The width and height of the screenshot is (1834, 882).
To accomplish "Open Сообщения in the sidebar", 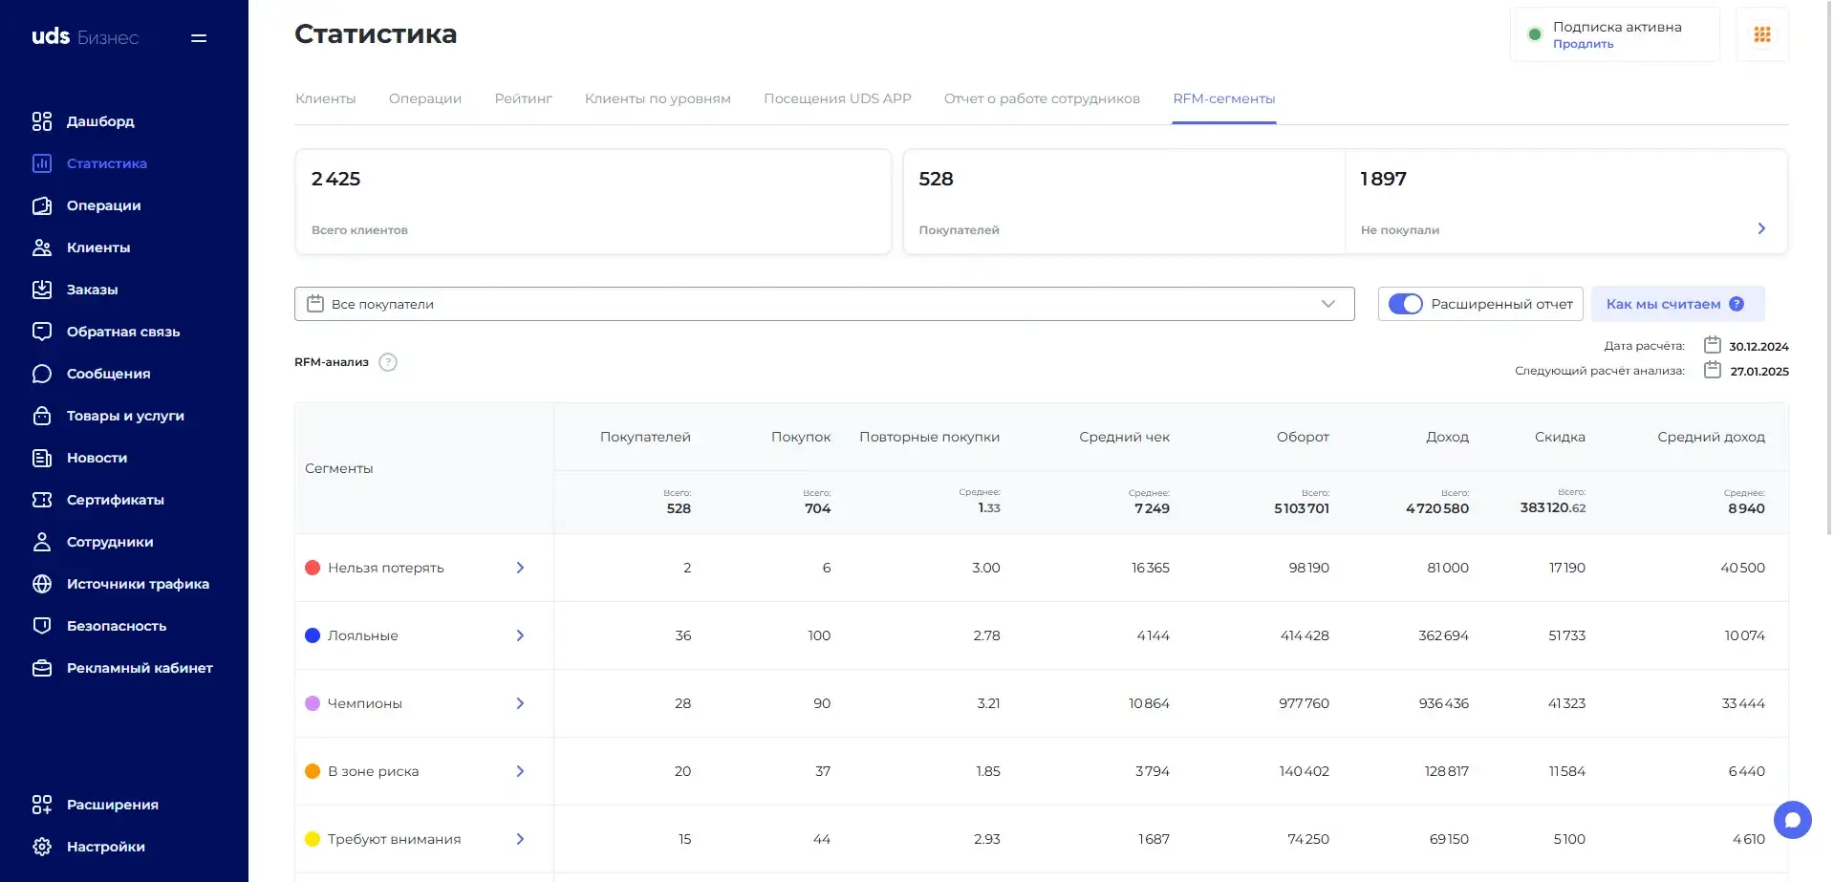I will pyautogui.click(x=109, y=374).
